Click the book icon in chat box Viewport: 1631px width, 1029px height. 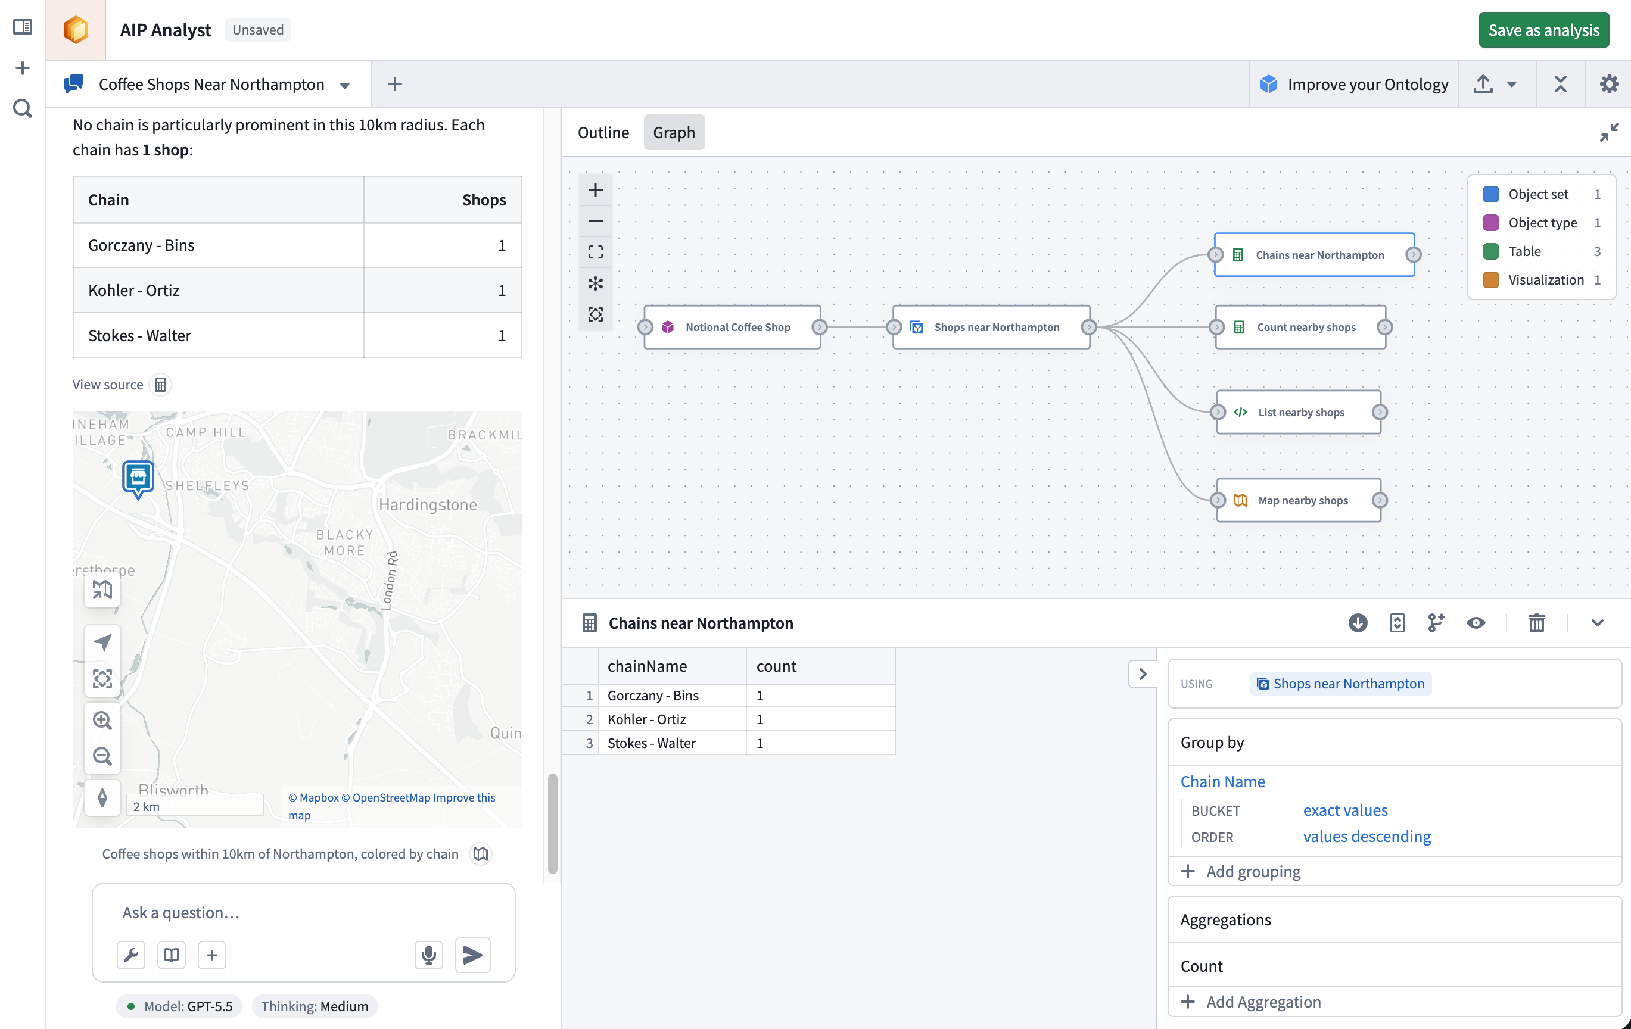[x=172, y=955]
